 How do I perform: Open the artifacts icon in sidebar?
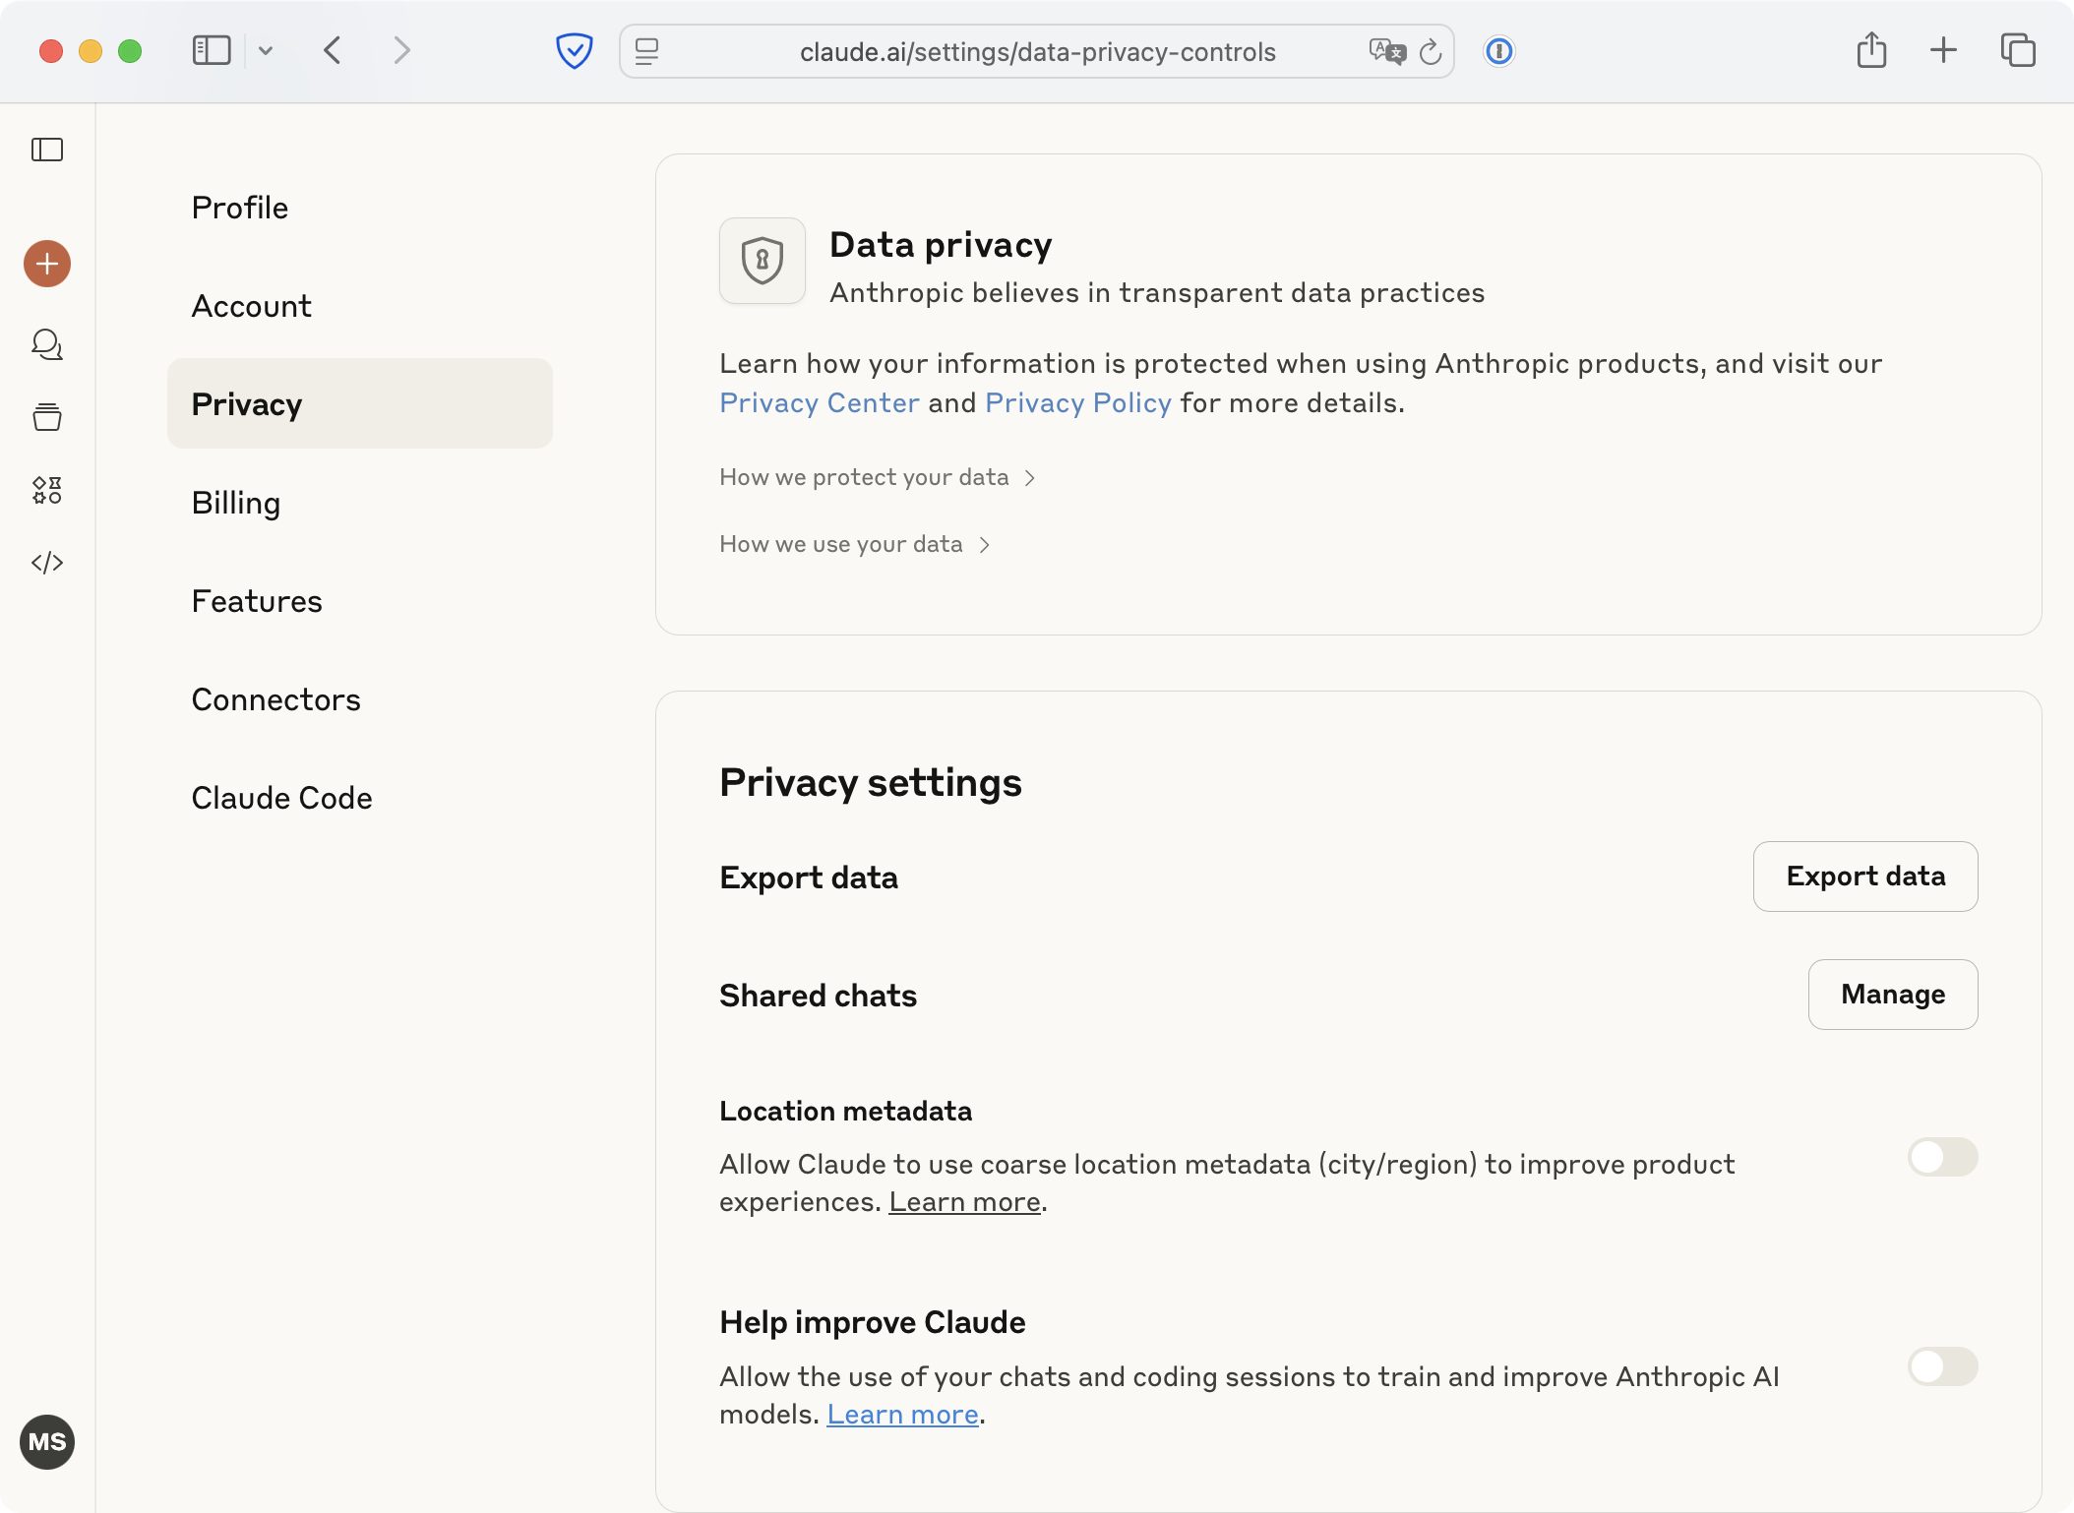click(47, 490)
